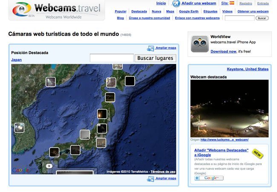Add to iGoogle with plus Google button
Image resolution: width=277 pixels, height=192 pixels.
209,178
